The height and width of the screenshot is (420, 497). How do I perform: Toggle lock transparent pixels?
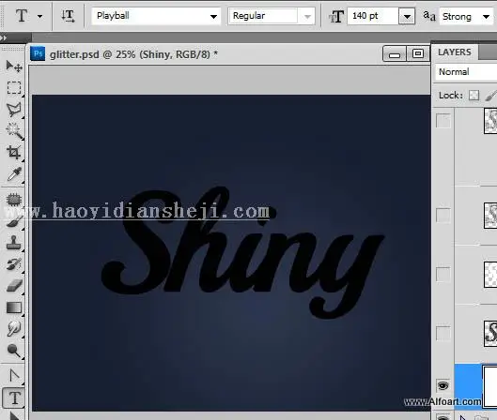pyautogui.click(x=474, y=96)
